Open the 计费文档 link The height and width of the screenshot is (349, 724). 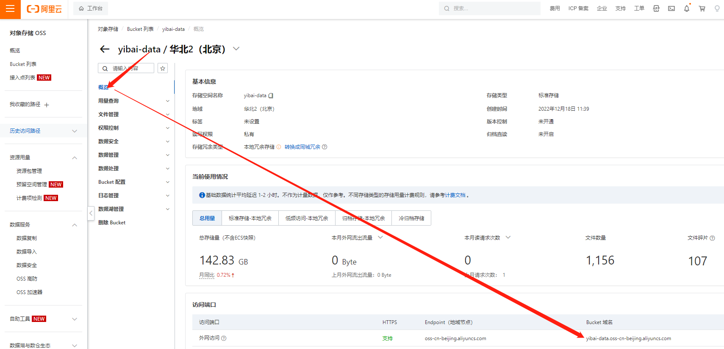(x=455, y=195)
